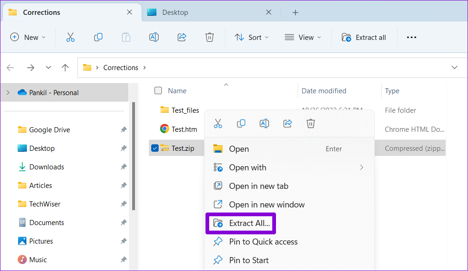Open the Sort dropdown

click(251, 37)
